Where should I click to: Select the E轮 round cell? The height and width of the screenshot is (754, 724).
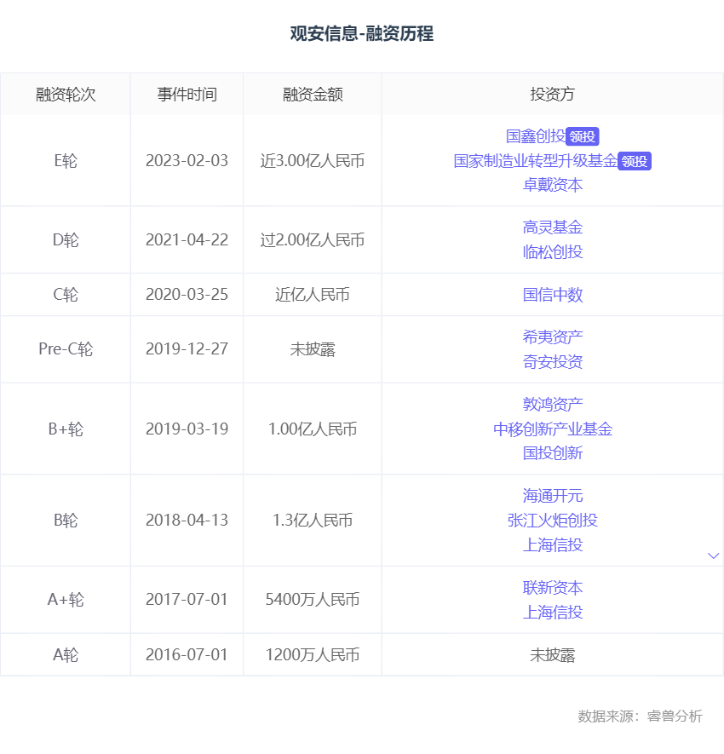(66, 161)
